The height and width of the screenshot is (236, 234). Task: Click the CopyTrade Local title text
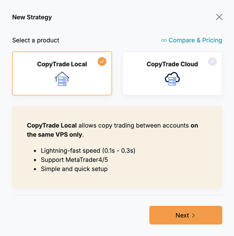[x=62, y=64]
